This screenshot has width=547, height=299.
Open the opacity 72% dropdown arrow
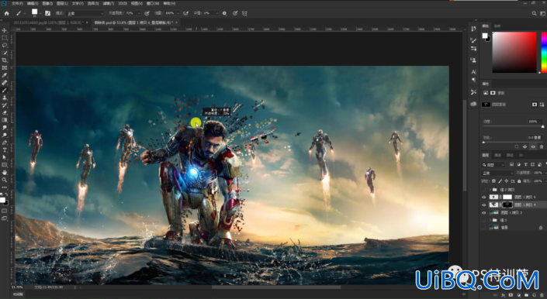pyautogui.click(x=139, y=13)
